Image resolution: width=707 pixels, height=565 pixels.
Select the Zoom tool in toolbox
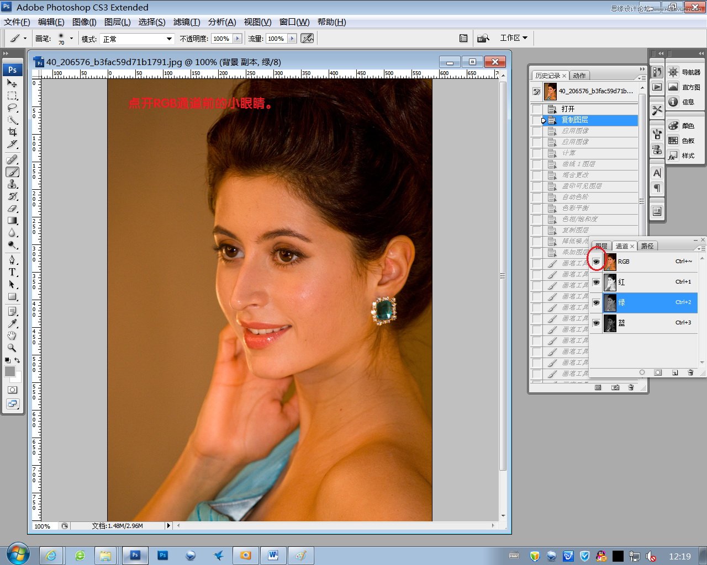[12, 348]
